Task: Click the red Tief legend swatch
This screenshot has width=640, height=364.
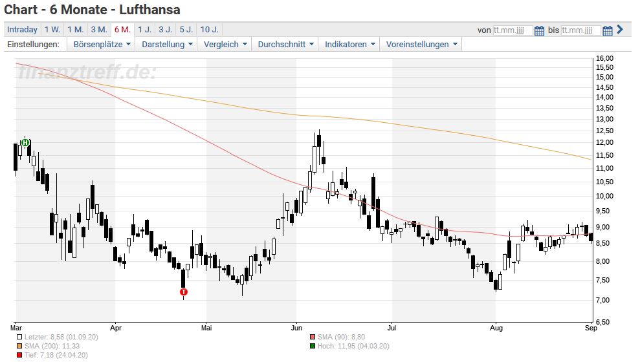Action: tap(19, 355)
